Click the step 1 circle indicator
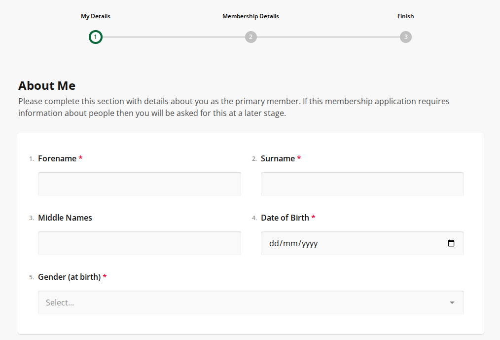 pyautogui.click(x=96, y=37)
